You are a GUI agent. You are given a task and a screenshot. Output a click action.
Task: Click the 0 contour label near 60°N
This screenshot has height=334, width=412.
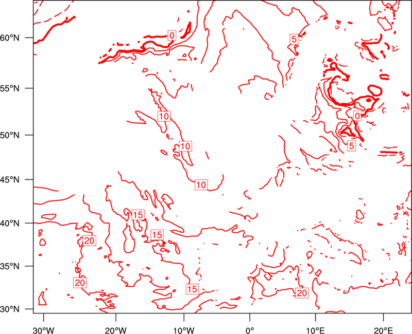172,35
